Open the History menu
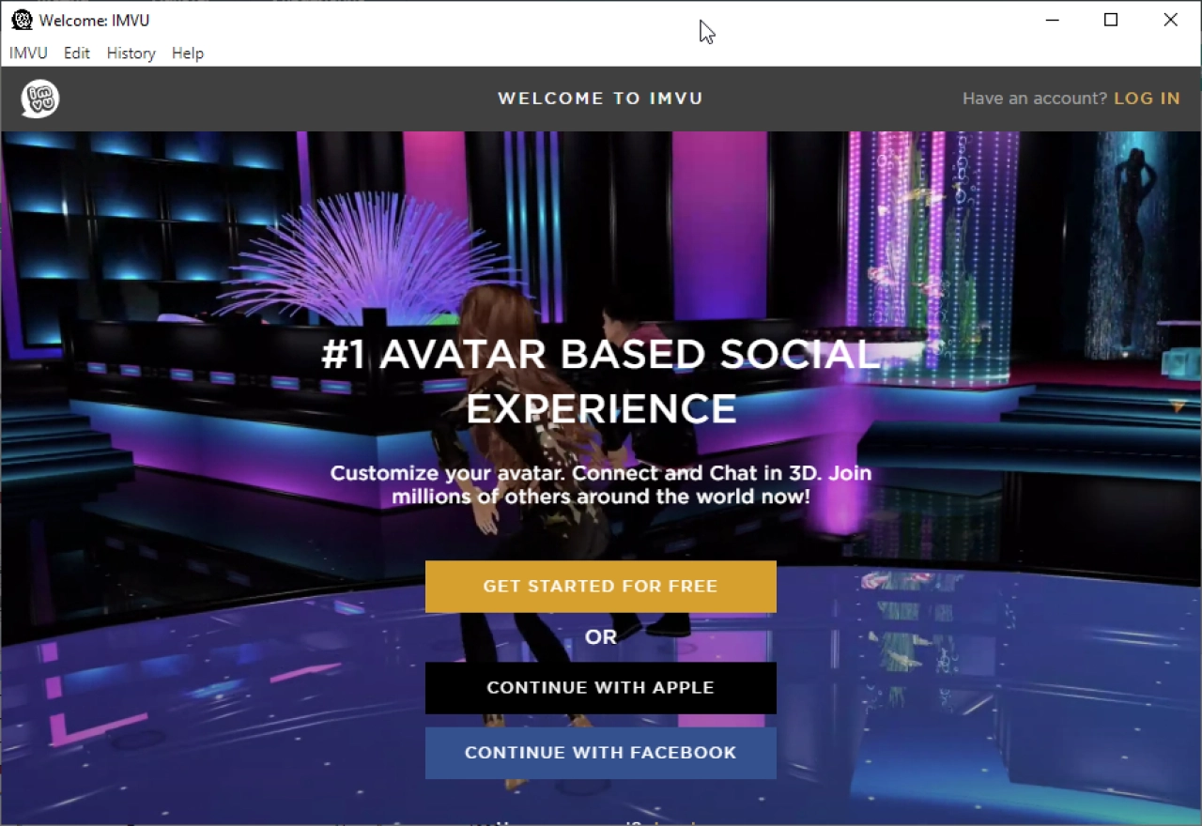Viewport: 1202px width, 826px height. click(x=131, y=54)
